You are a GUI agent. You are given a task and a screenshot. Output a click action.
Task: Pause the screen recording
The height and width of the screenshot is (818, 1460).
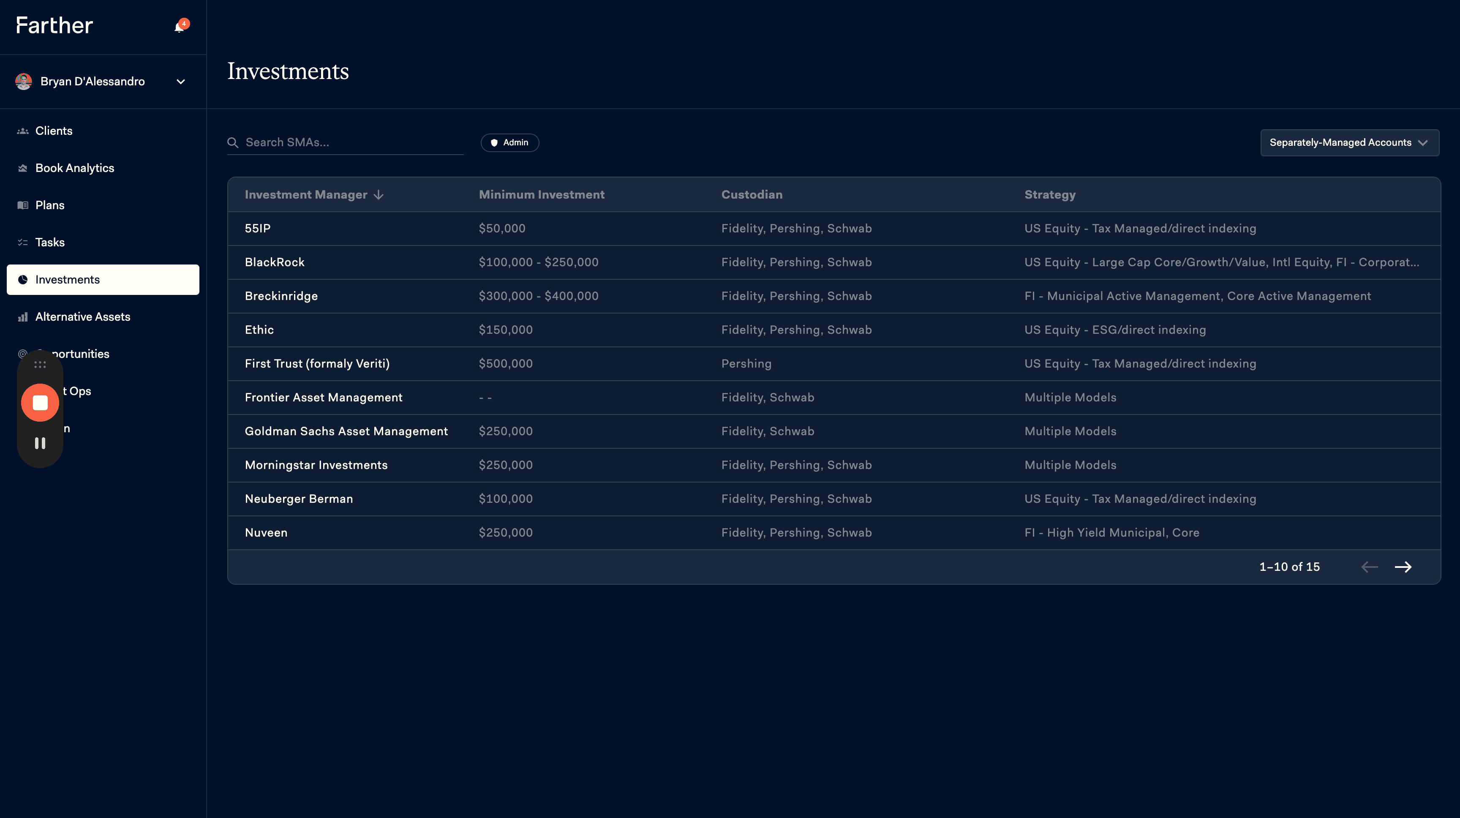coord(40,443)
